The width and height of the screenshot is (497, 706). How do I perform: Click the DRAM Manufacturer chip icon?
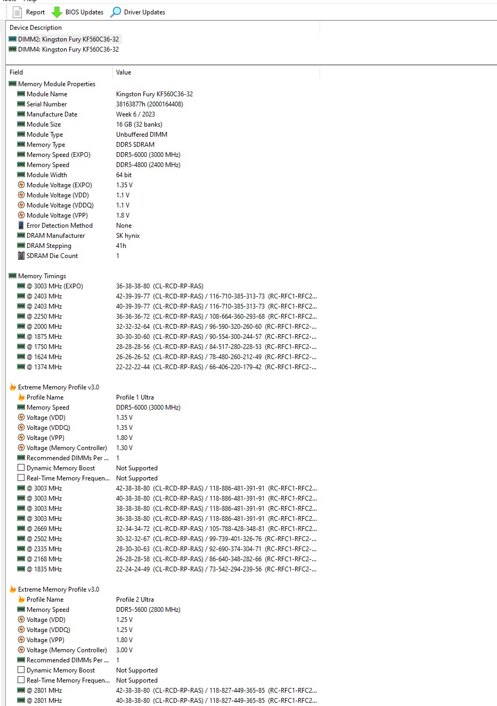coord(21,235)
